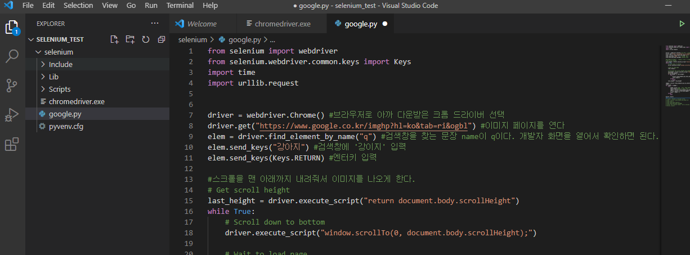Click '# Get scroll height' comment
Image resolution: width=690 pixels, height=255 pixels.
click(x=249, y=190)
